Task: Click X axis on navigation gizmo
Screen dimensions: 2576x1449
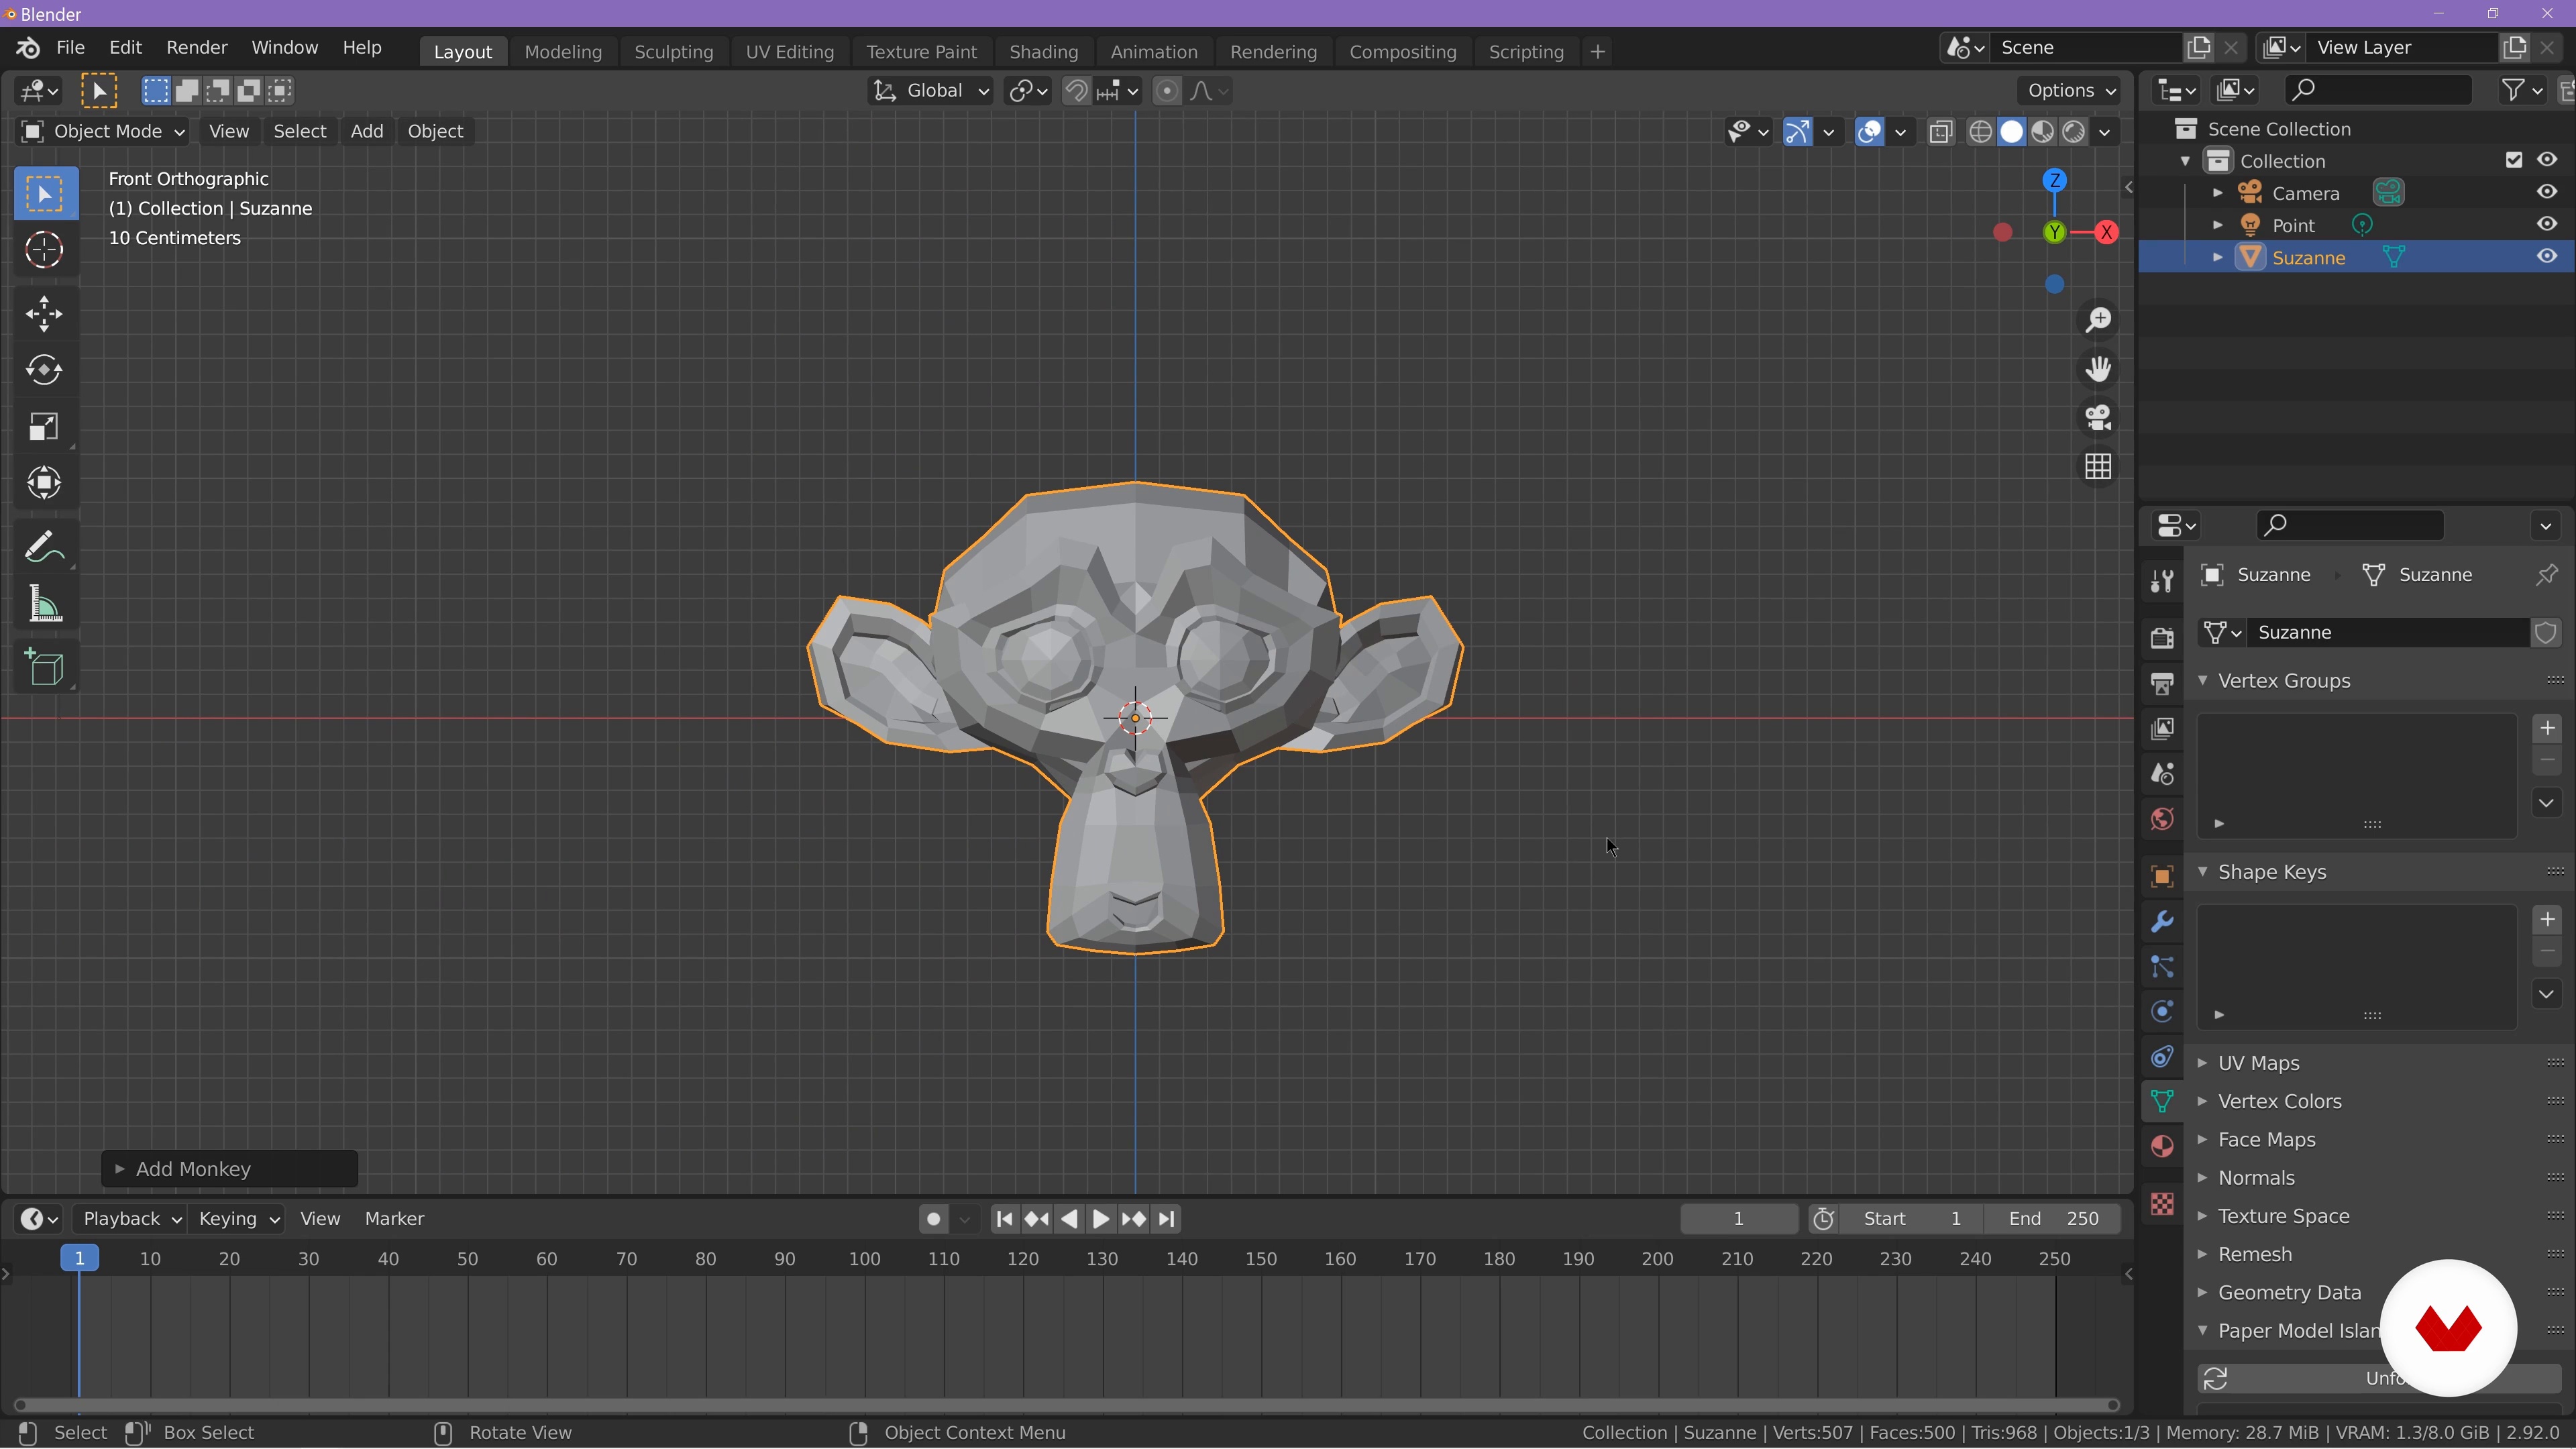Action: [x=2107, y=232]
